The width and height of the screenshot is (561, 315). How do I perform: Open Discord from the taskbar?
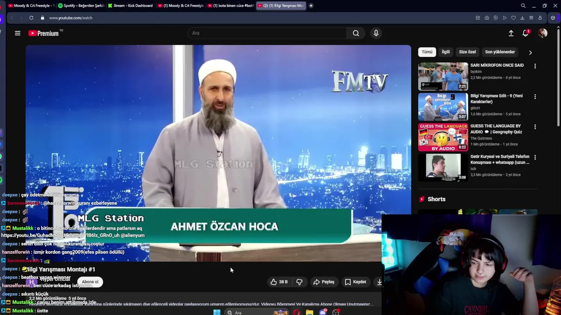coord(323,312)
